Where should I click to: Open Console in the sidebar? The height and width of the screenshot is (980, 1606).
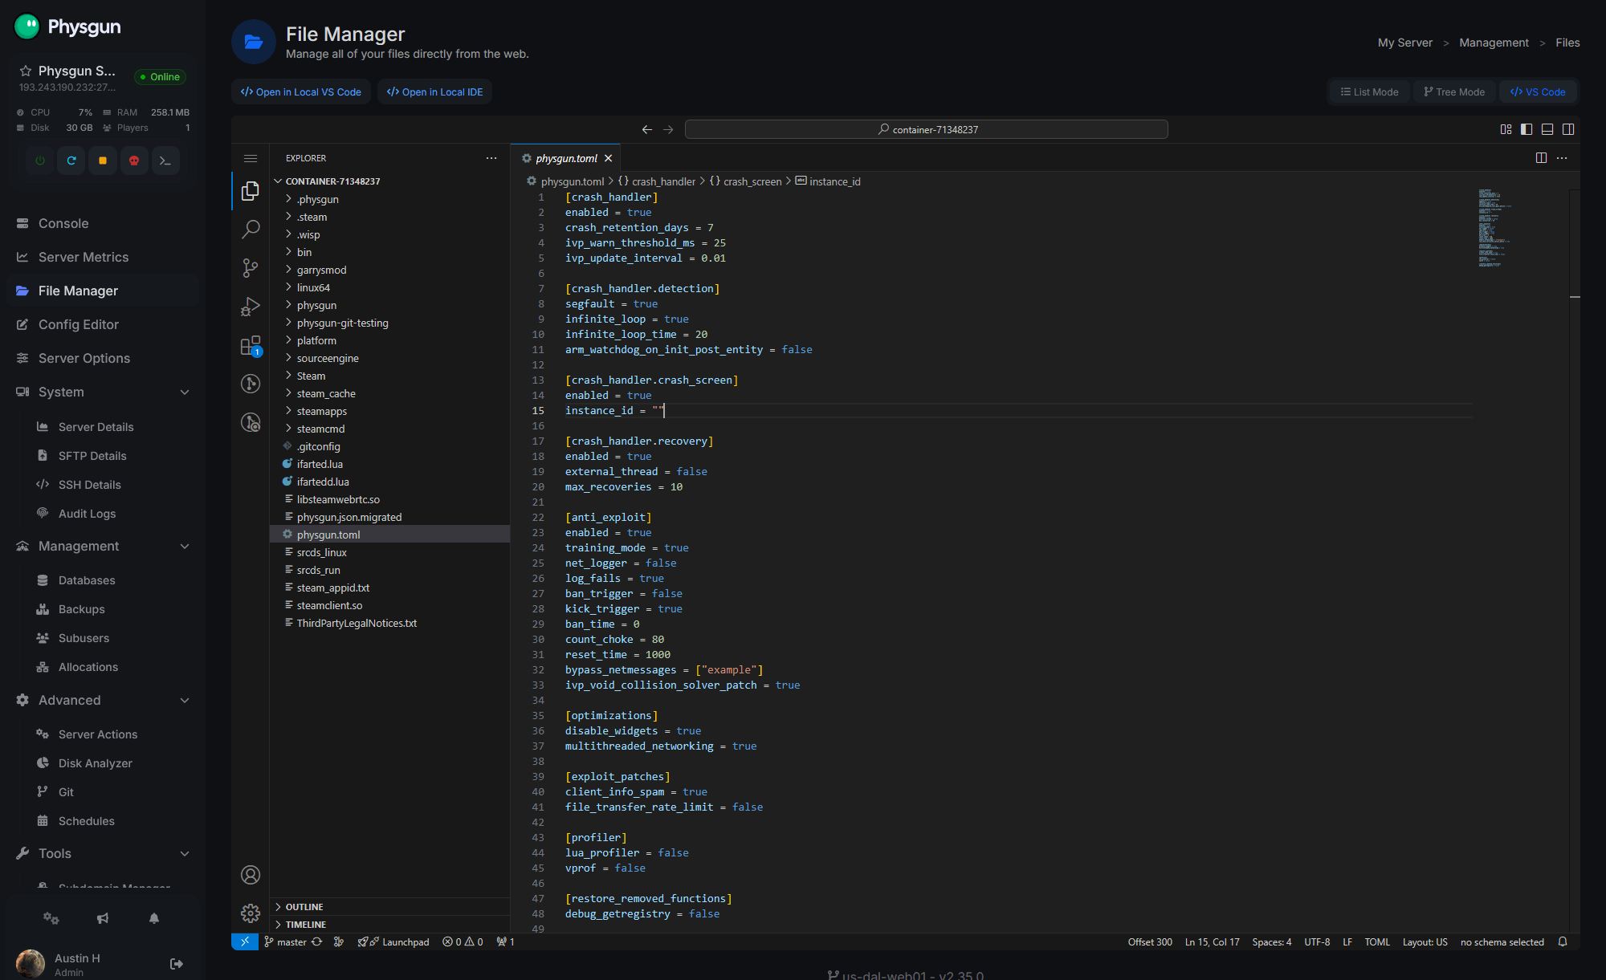(x=103, y=224)
